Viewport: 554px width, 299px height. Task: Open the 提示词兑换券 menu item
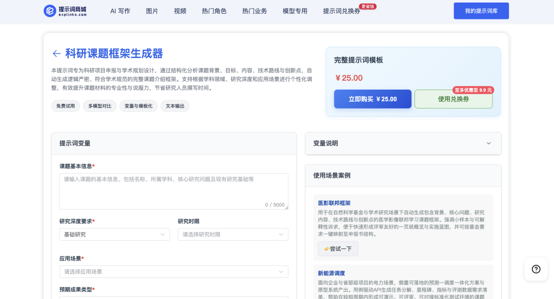click(341, 11)
